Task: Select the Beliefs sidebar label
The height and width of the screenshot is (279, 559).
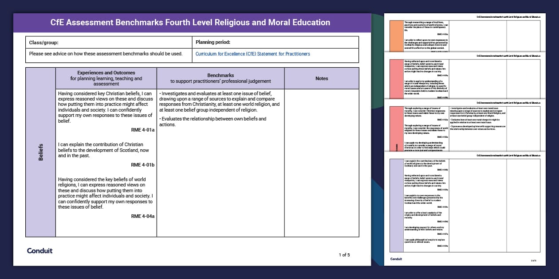Action: coord(41,152)
